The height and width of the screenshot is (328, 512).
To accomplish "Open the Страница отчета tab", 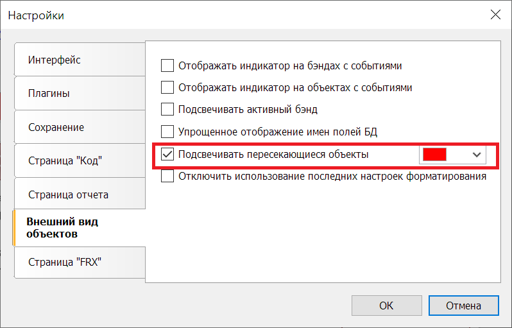I will (x=80, y=194).
